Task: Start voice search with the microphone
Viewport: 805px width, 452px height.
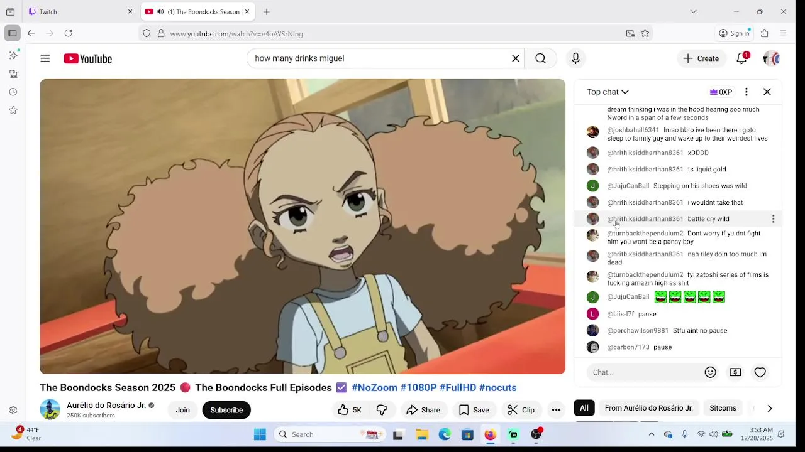Action: pos(575,58)
